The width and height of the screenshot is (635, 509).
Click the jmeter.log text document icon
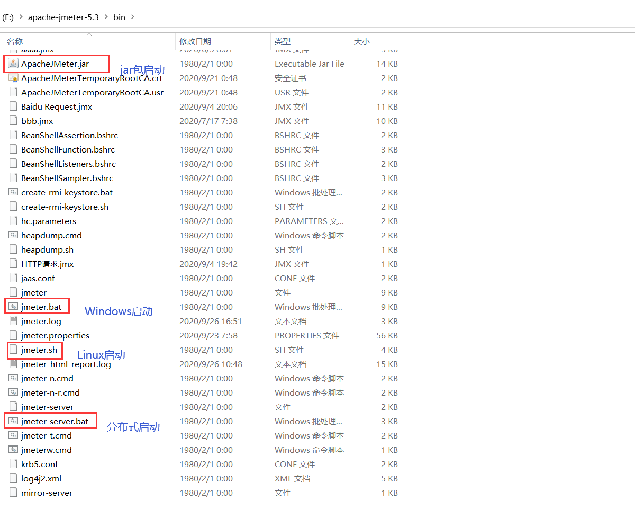pyautogui.click(x=13, y=321)
